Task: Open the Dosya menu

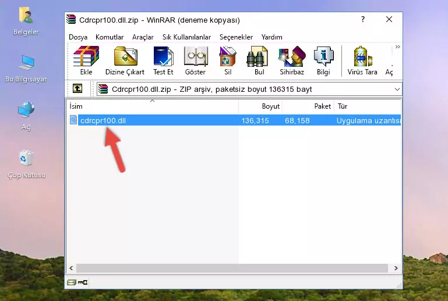Action: tap(78, 37)
